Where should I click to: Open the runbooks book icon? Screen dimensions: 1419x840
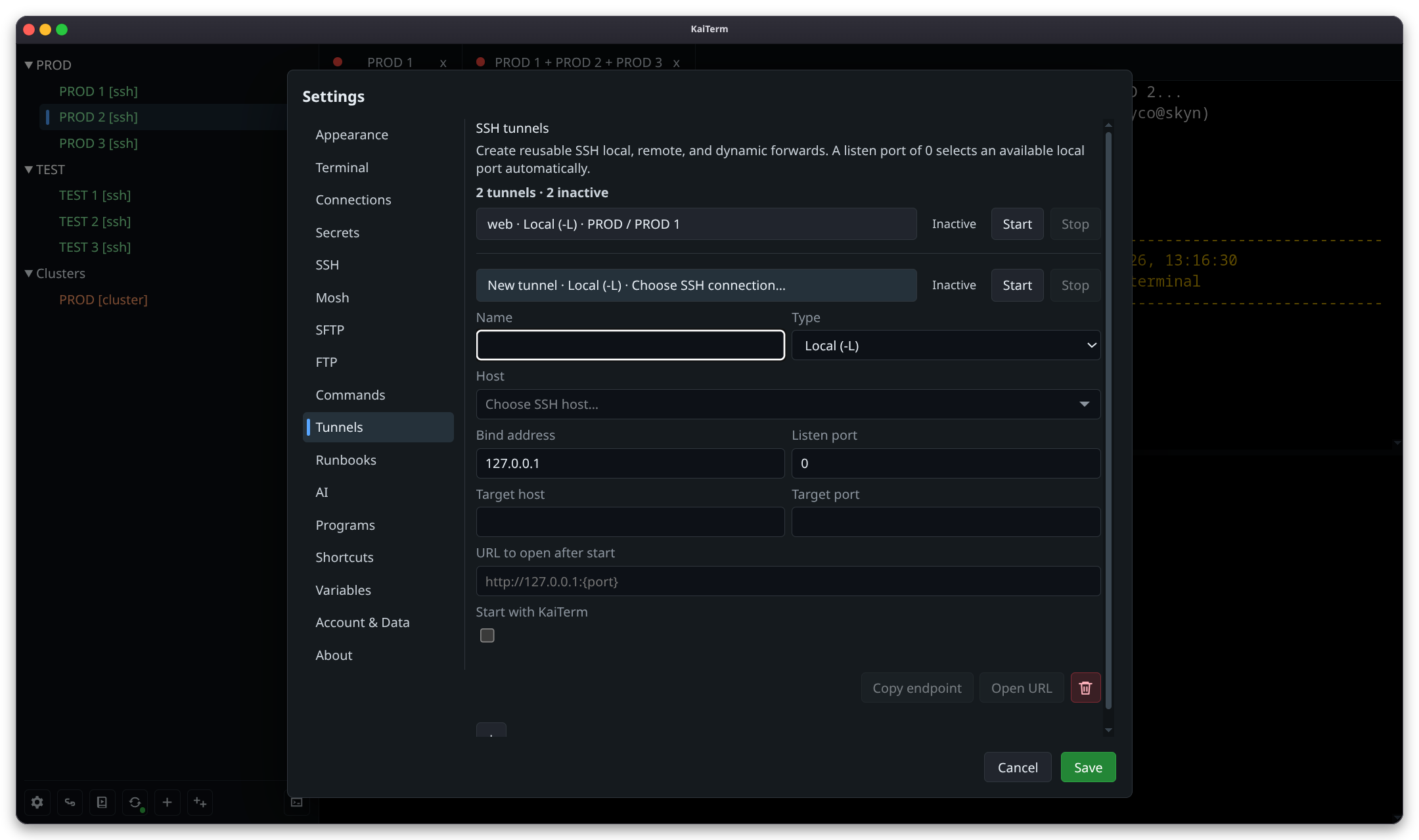click(102, 802)
